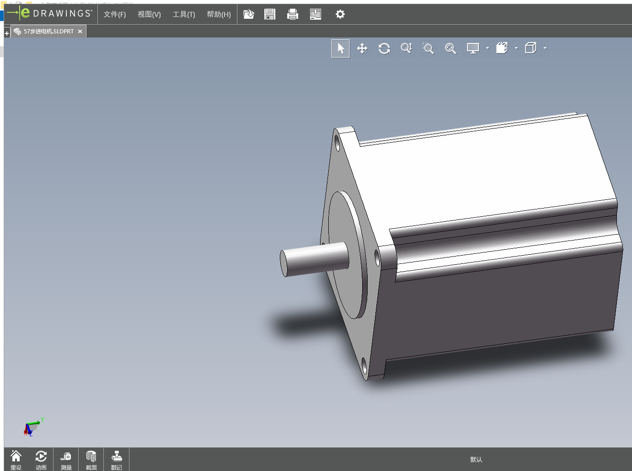This screenshot has width=632, height=471.
Task: Expand the wireframe cube display style dropdown
Action: [545, 48]
